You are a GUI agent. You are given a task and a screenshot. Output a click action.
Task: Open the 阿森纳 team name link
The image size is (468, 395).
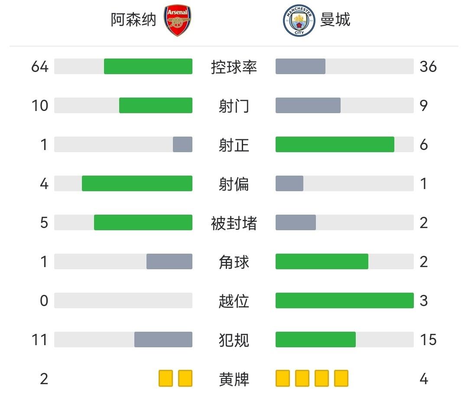point(133,20)
